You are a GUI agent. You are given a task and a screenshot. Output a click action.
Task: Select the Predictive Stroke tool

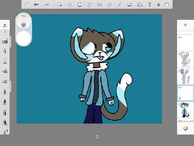pyautogui.click(x=120, y=5)
